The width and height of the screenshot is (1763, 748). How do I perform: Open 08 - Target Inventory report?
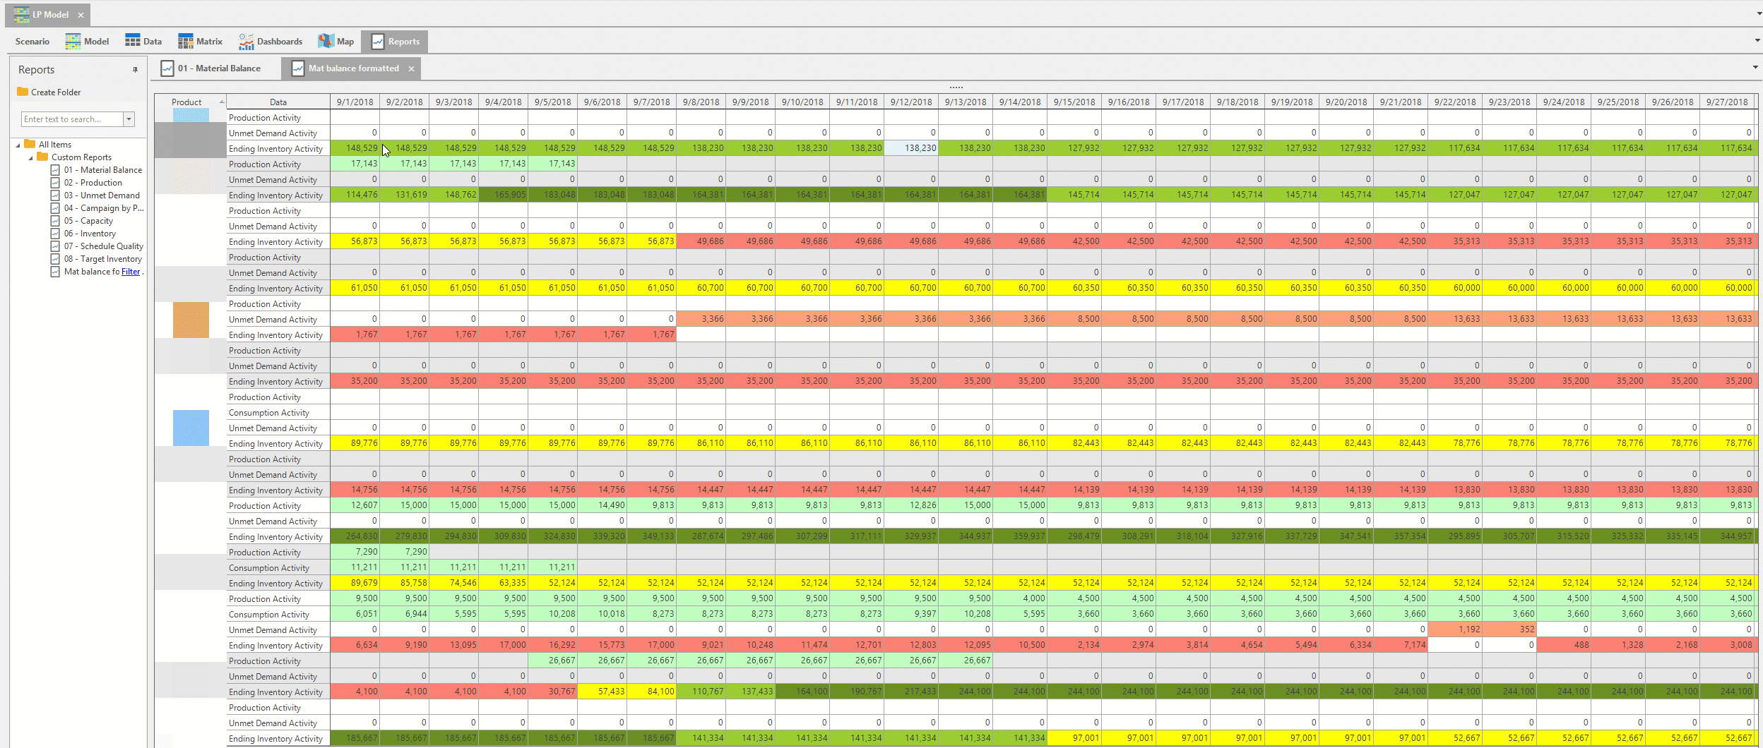tap(102, 259)
